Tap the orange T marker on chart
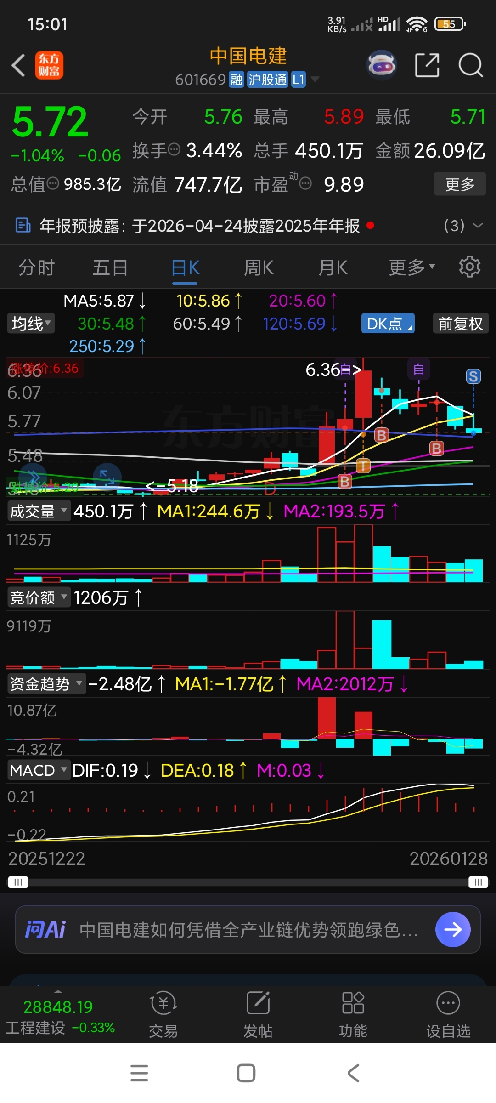496x1103 pixels. coord(363,466)
